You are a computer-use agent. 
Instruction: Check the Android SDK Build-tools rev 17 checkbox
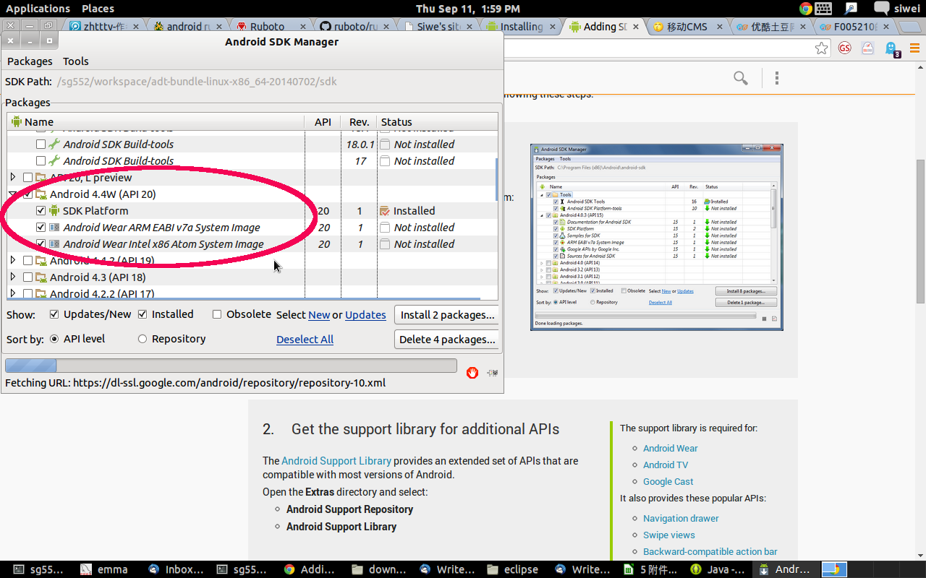tap(41, 161)
